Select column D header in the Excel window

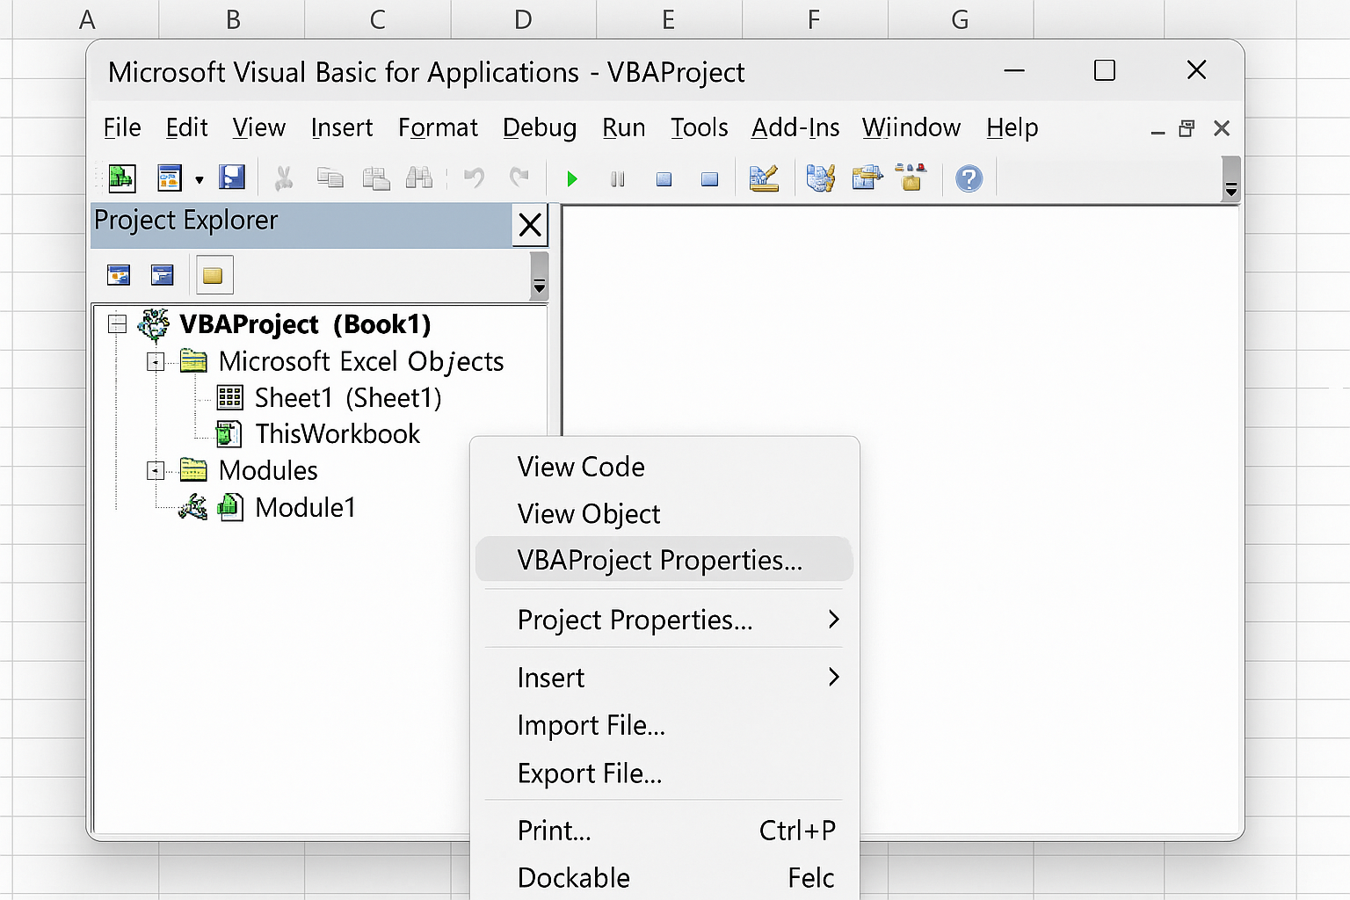click(523, 19)
